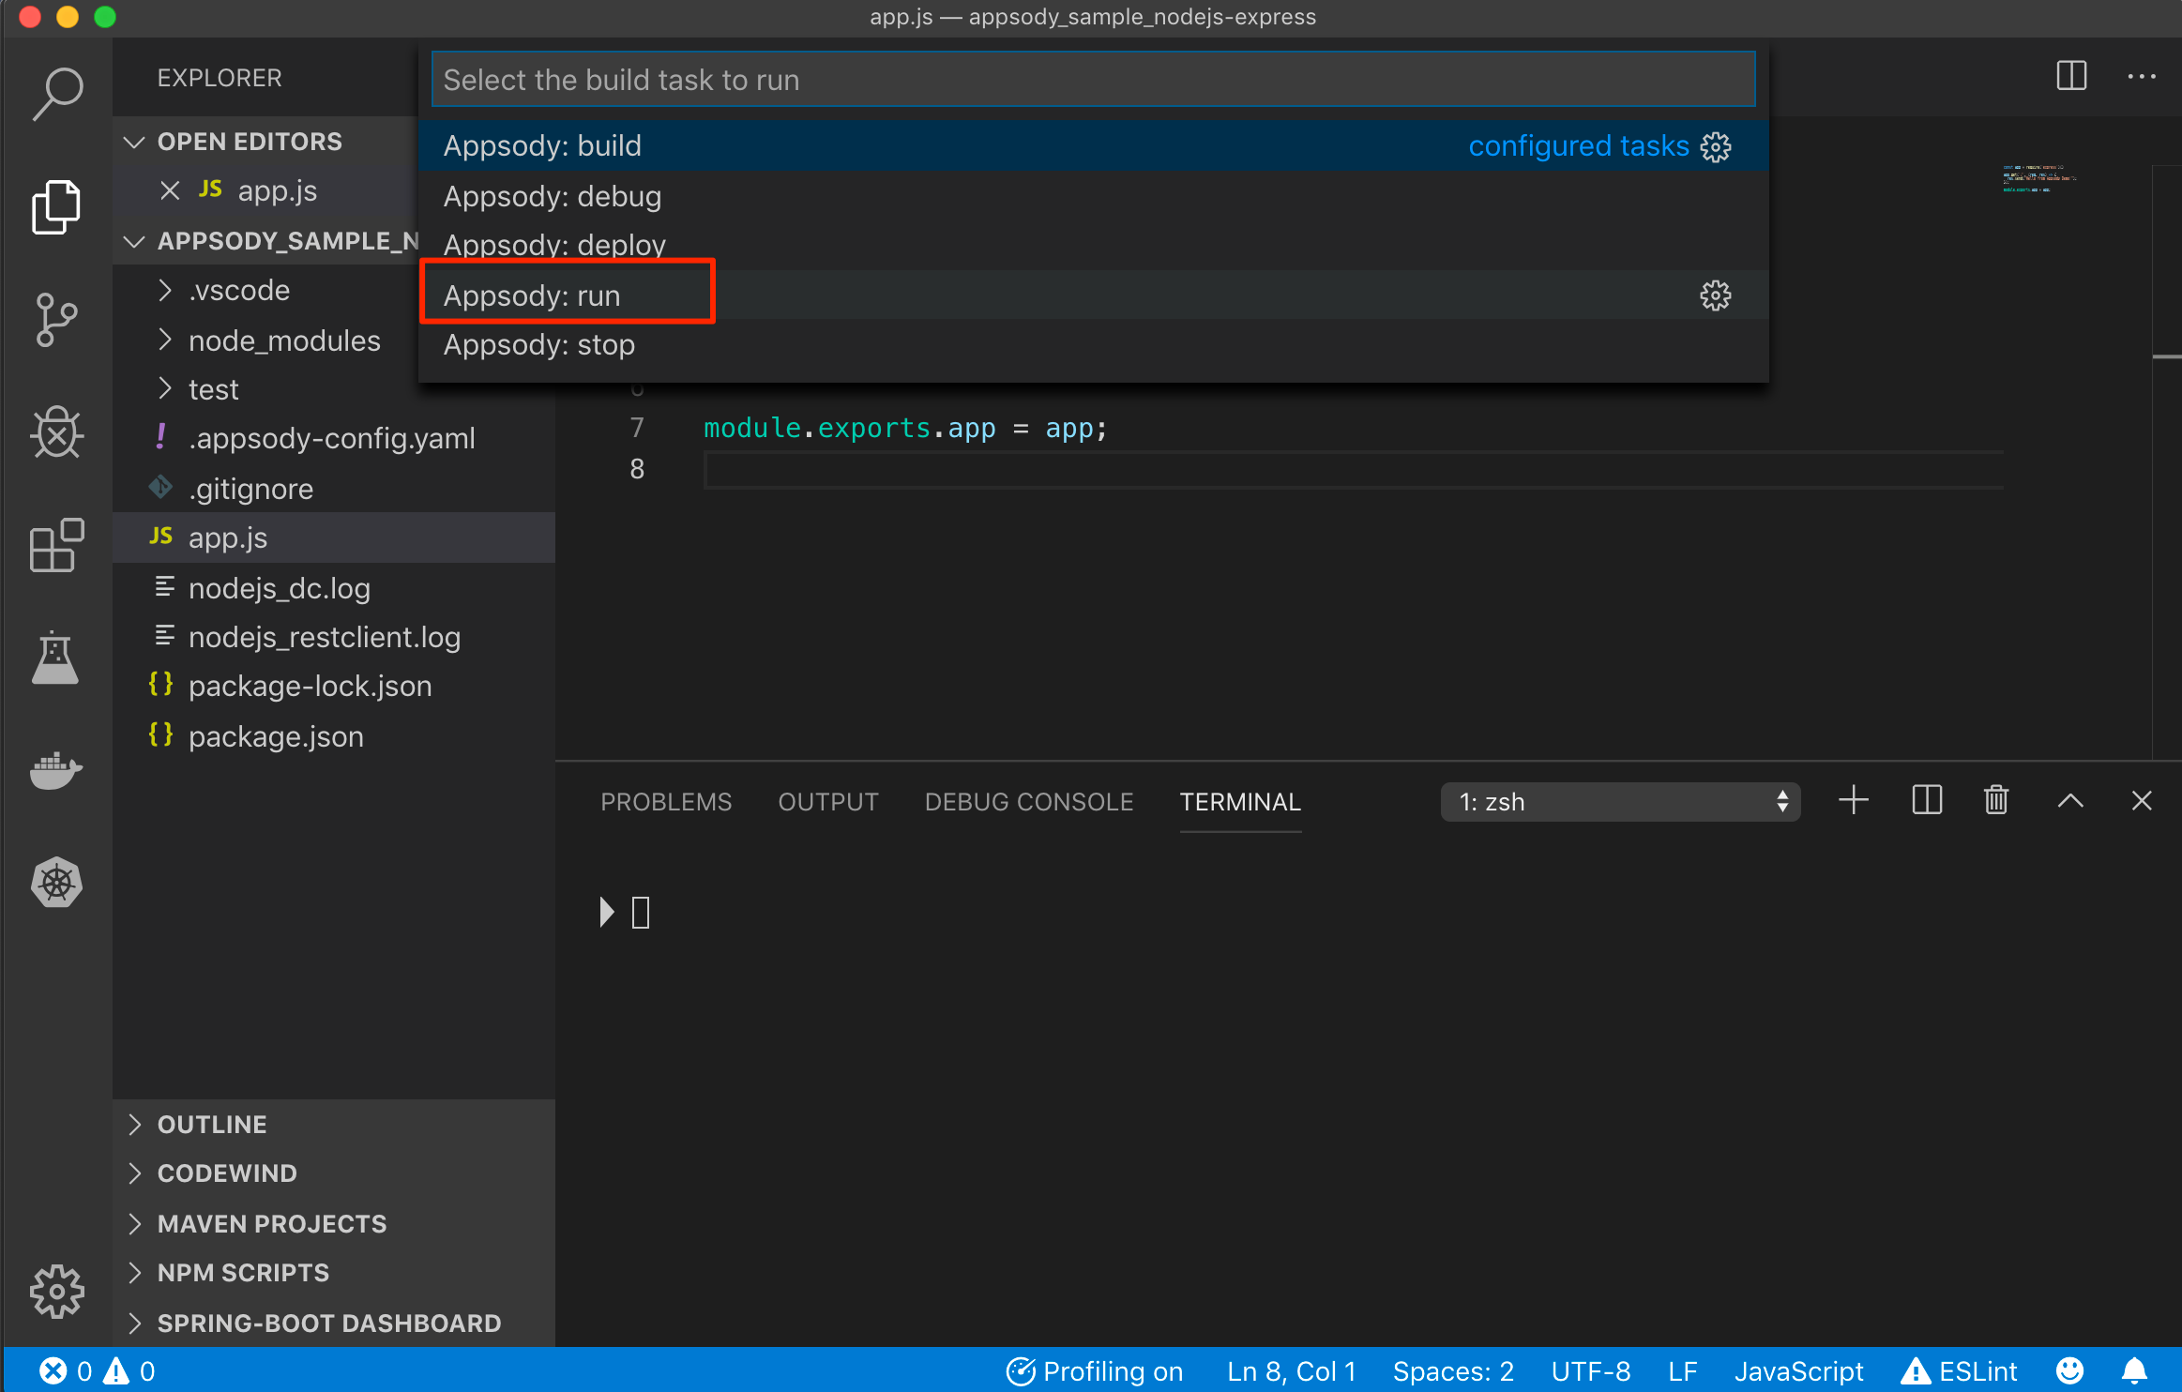Image resolution: width=2182 pixels, height=1392 pixels.
Task: Open the Explorer files icon
Action: (57, 206)
